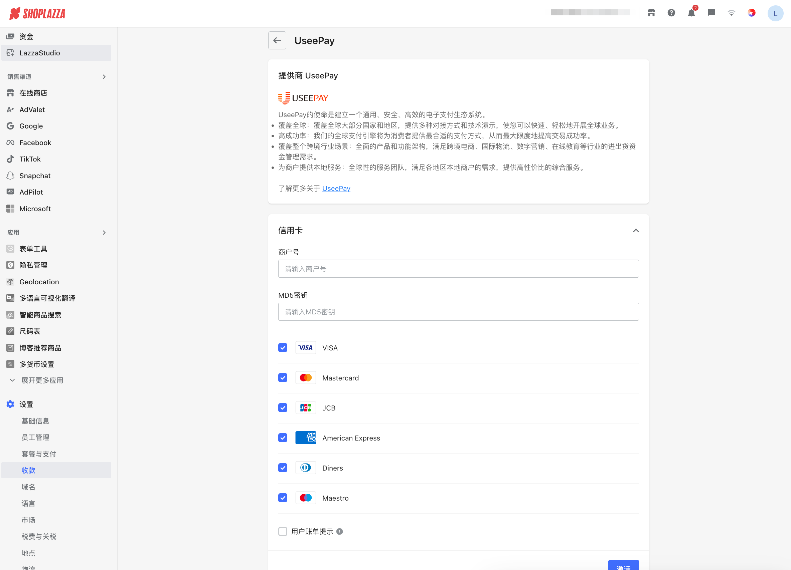Open 员工管理 settings page
The width and height of the screenshot is (791, 570).
point(35,437)
